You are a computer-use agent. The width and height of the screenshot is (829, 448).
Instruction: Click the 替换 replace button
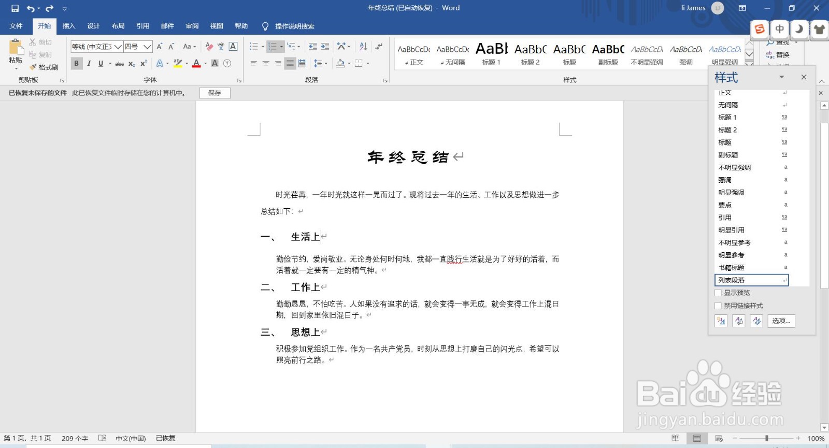[x=778, y=55]
